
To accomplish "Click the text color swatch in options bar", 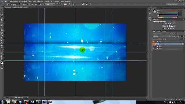I will [x=65, y=4].
